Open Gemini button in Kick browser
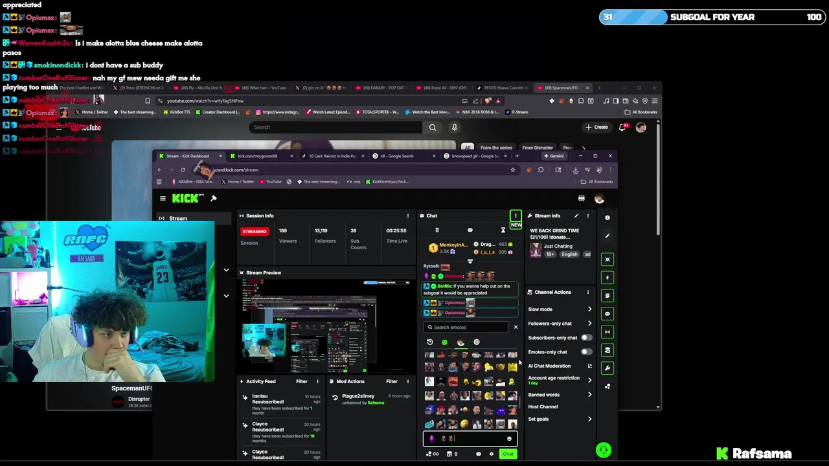Screen dimensions: 829x466 554,156
